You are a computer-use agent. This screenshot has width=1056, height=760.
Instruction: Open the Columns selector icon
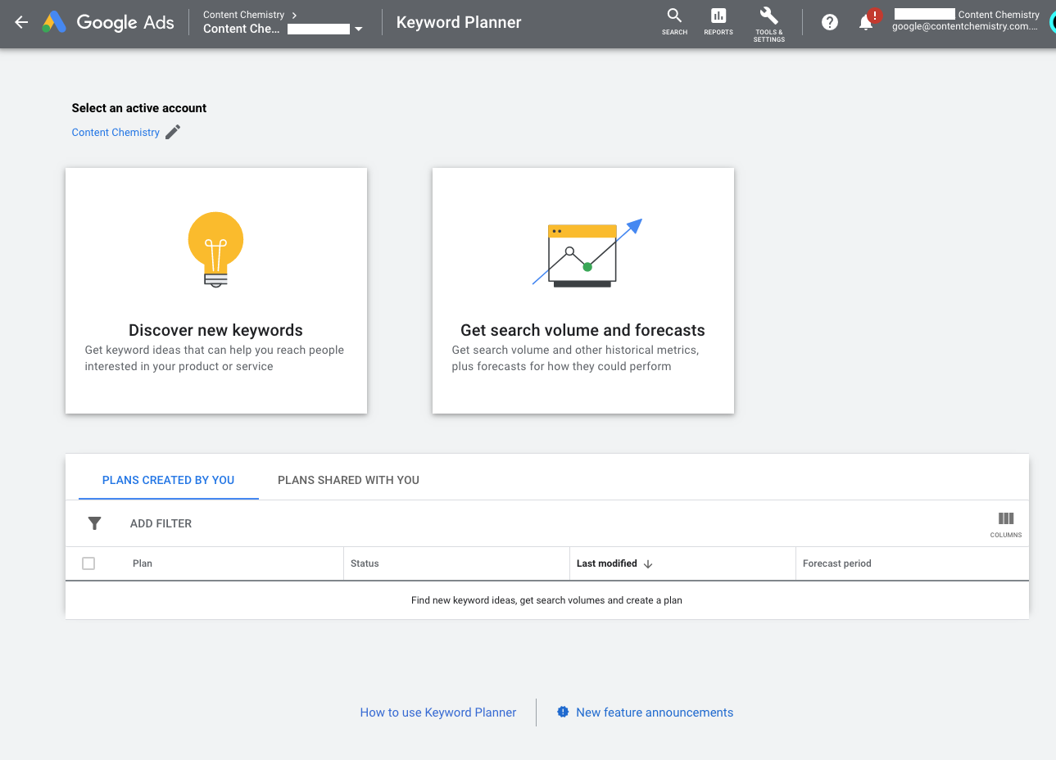pos(1006,524)
